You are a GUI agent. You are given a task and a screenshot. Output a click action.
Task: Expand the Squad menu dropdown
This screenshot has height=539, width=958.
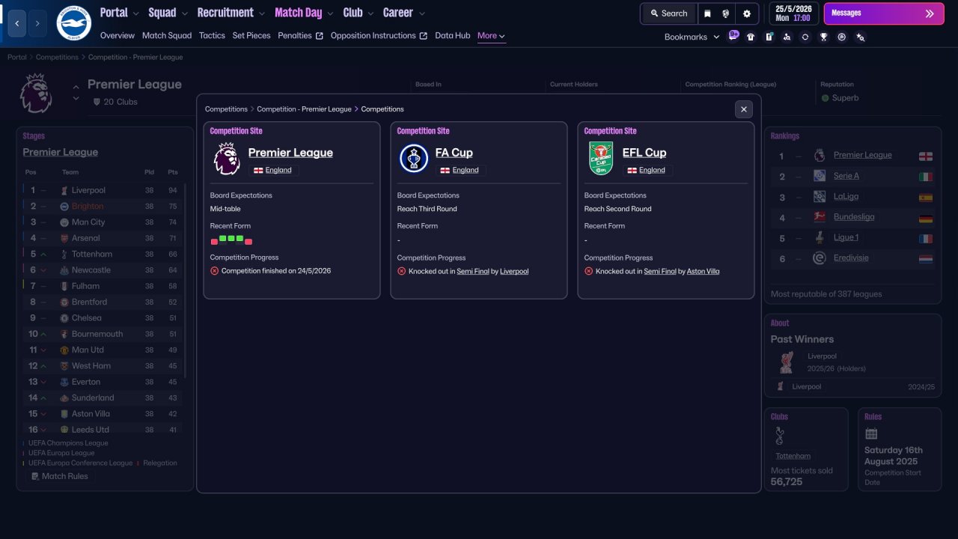183,13
